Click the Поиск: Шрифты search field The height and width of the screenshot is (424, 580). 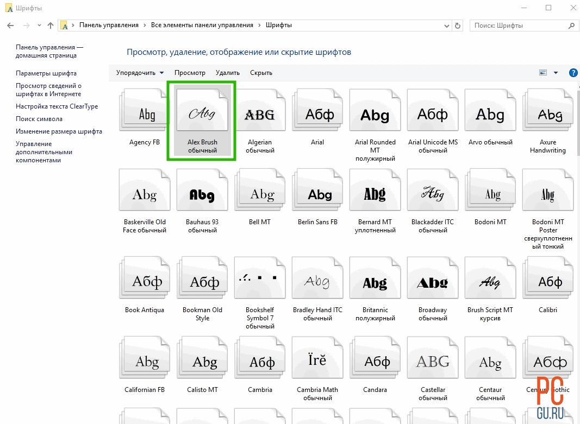click(x=519, y=26)
